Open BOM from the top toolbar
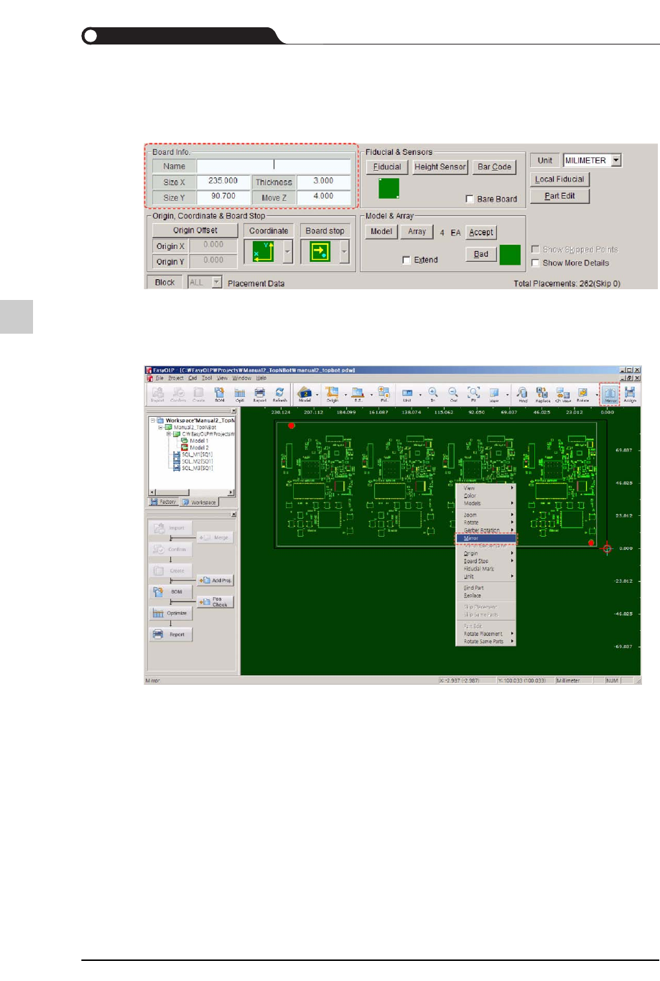 [x=219, y=393]
